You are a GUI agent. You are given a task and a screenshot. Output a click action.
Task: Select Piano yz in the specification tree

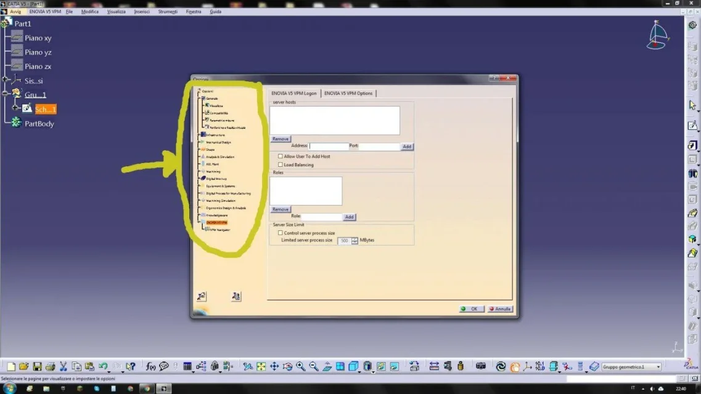pos(38,52)
